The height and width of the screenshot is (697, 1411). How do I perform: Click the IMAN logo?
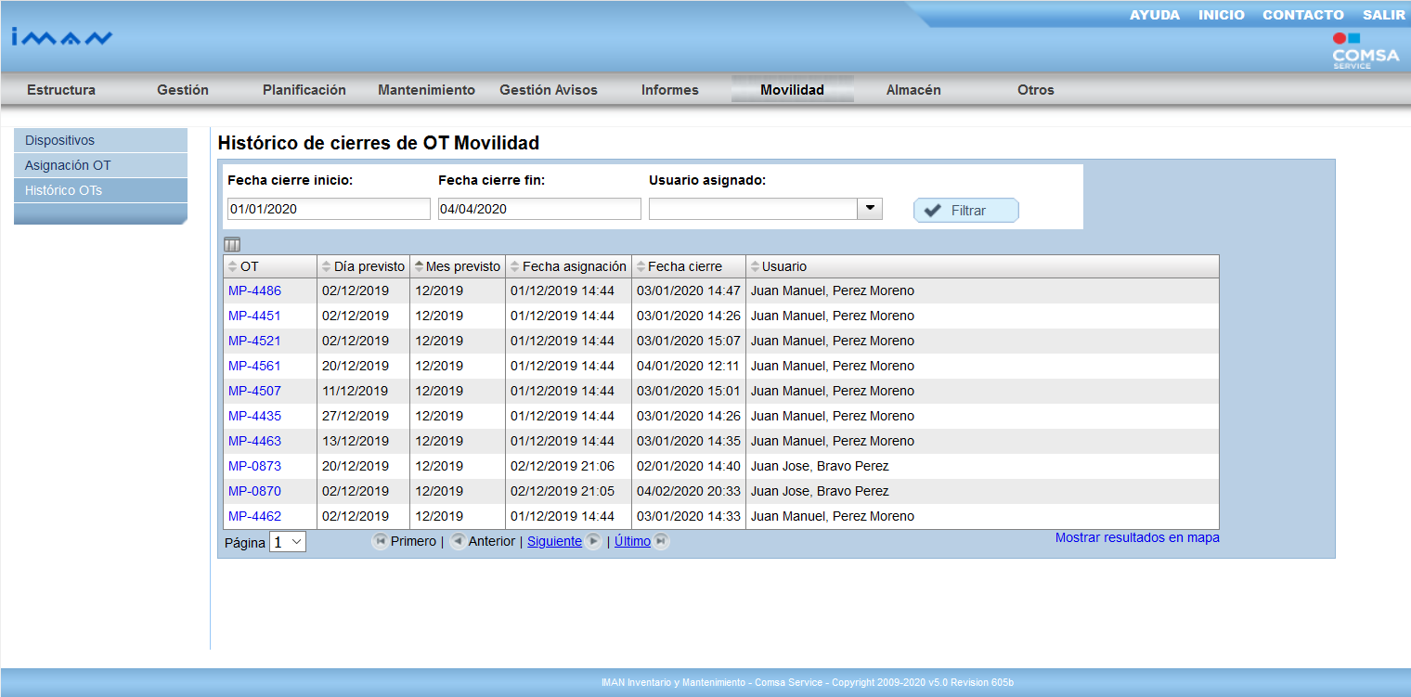pyautogui.click(x=62, y=38)
